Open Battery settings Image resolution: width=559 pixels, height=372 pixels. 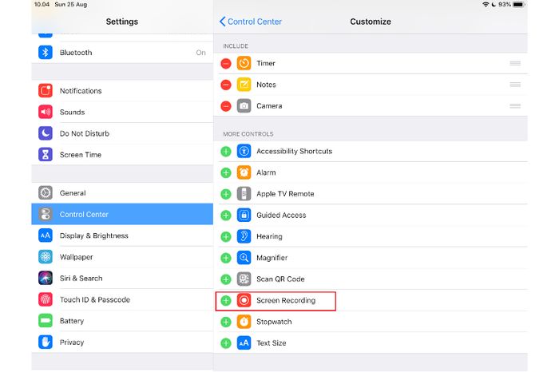point(122,321)
